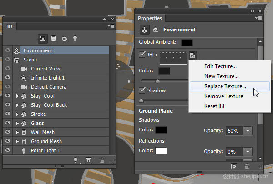Choose Reset IBL menu entry
This screenshot has height=184, width=273.
[215, 106]
